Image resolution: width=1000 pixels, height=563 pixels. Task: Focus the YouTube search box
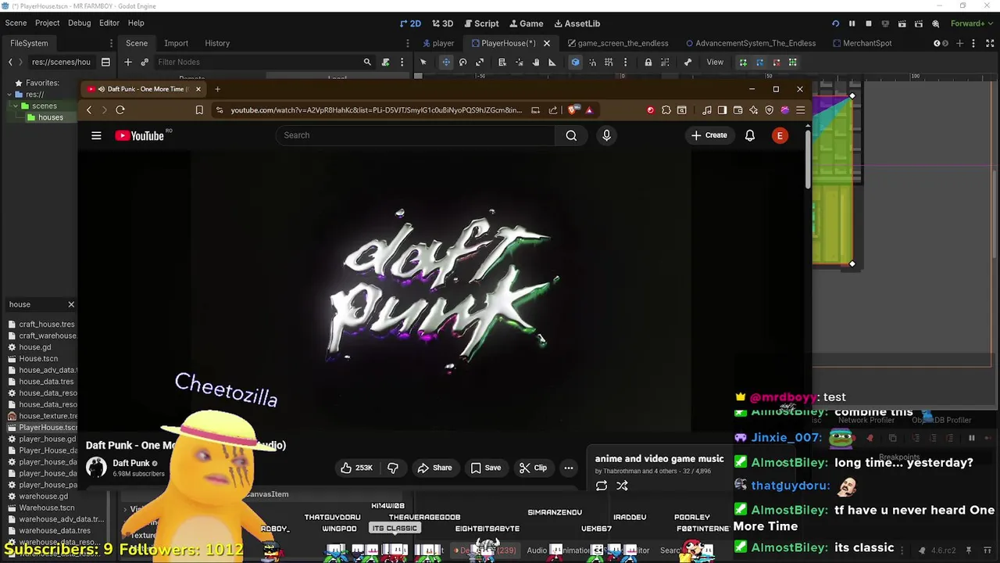coord(414,135)
